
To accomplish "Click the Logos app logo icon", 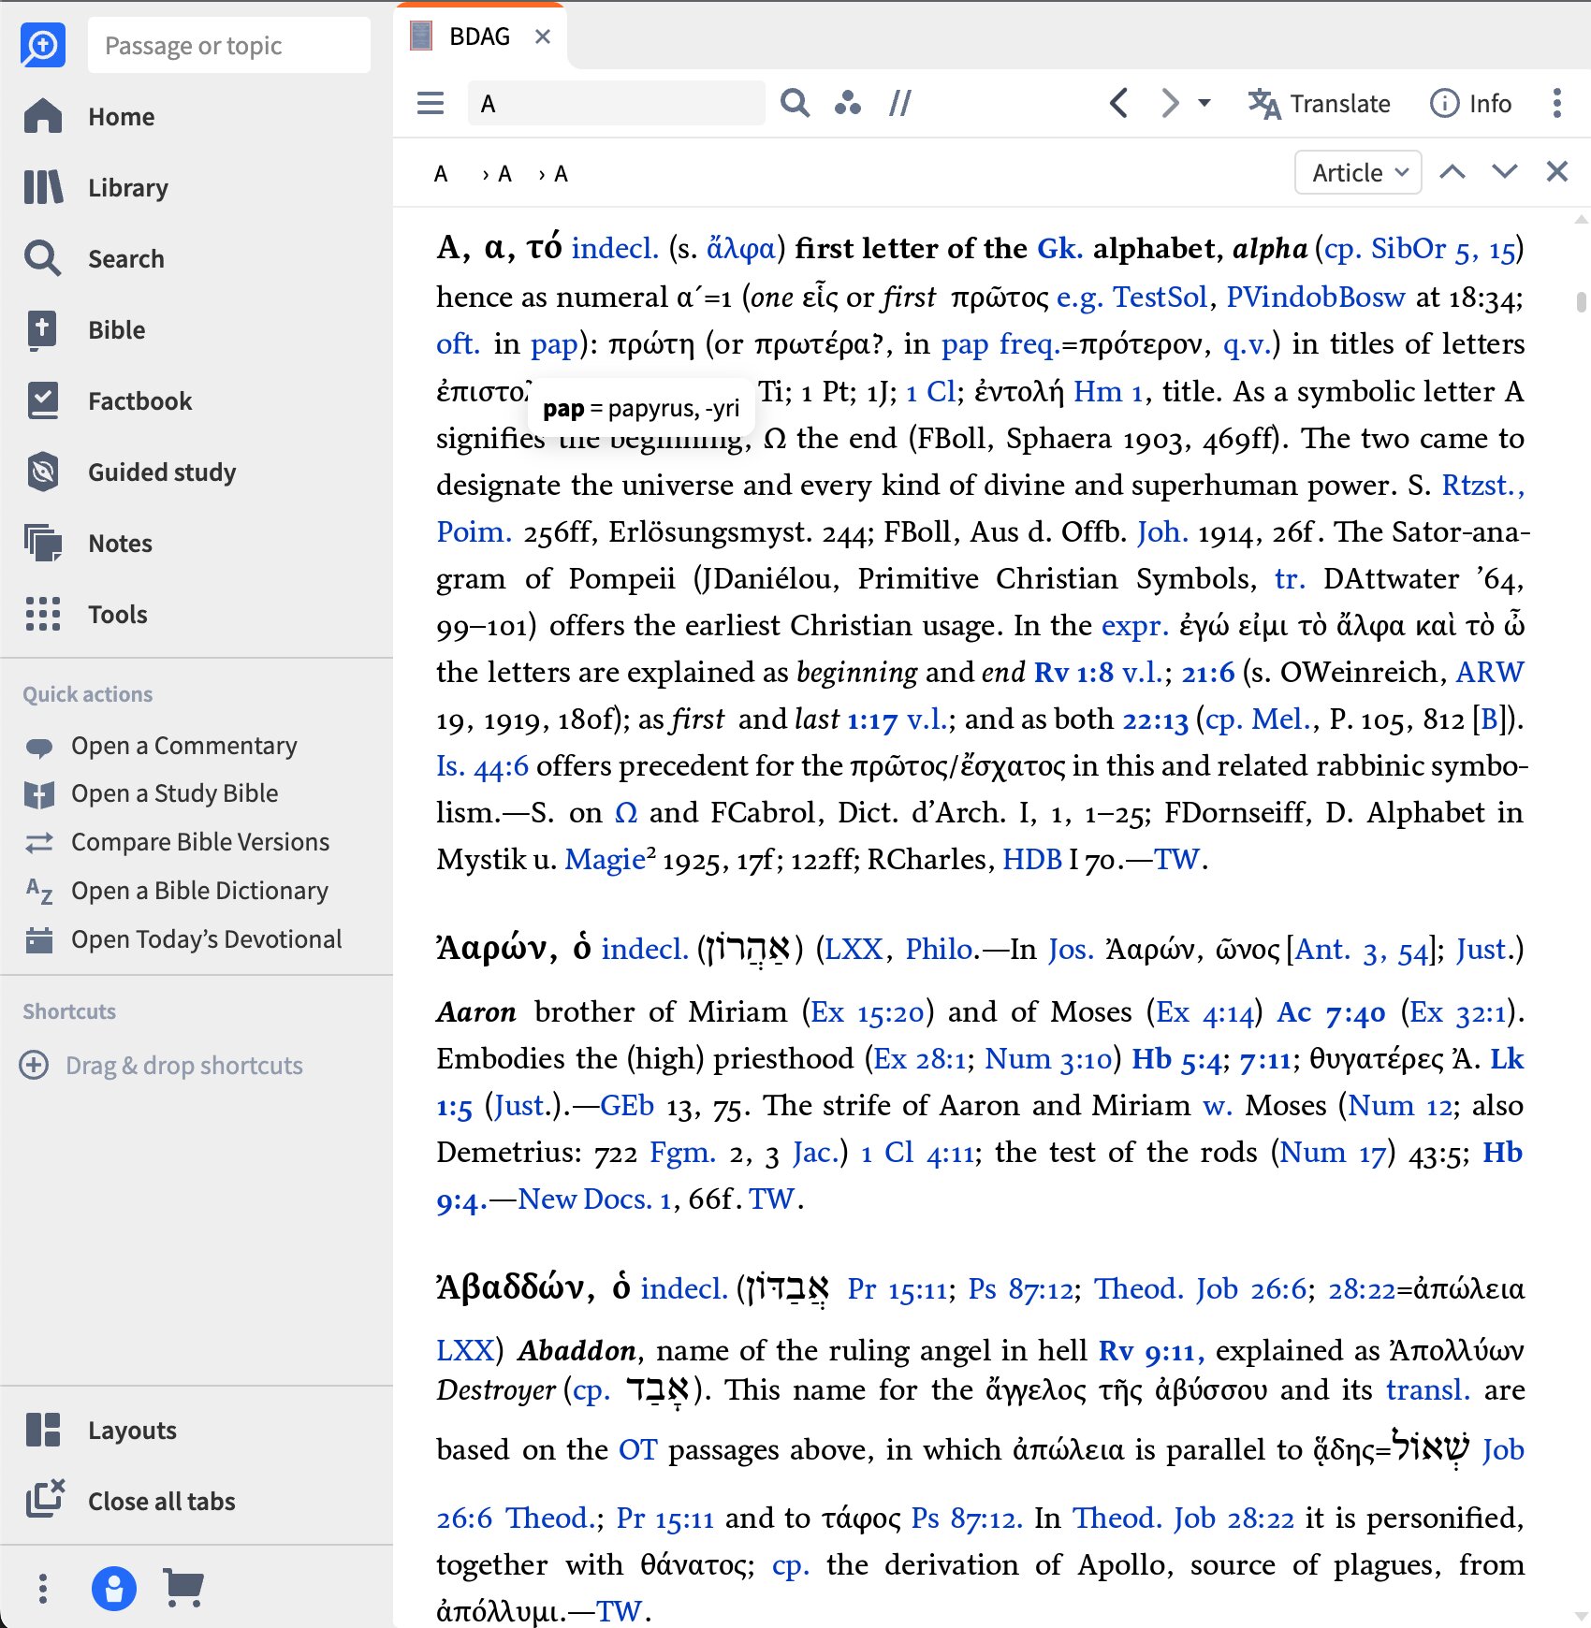I will coord(43,45).
